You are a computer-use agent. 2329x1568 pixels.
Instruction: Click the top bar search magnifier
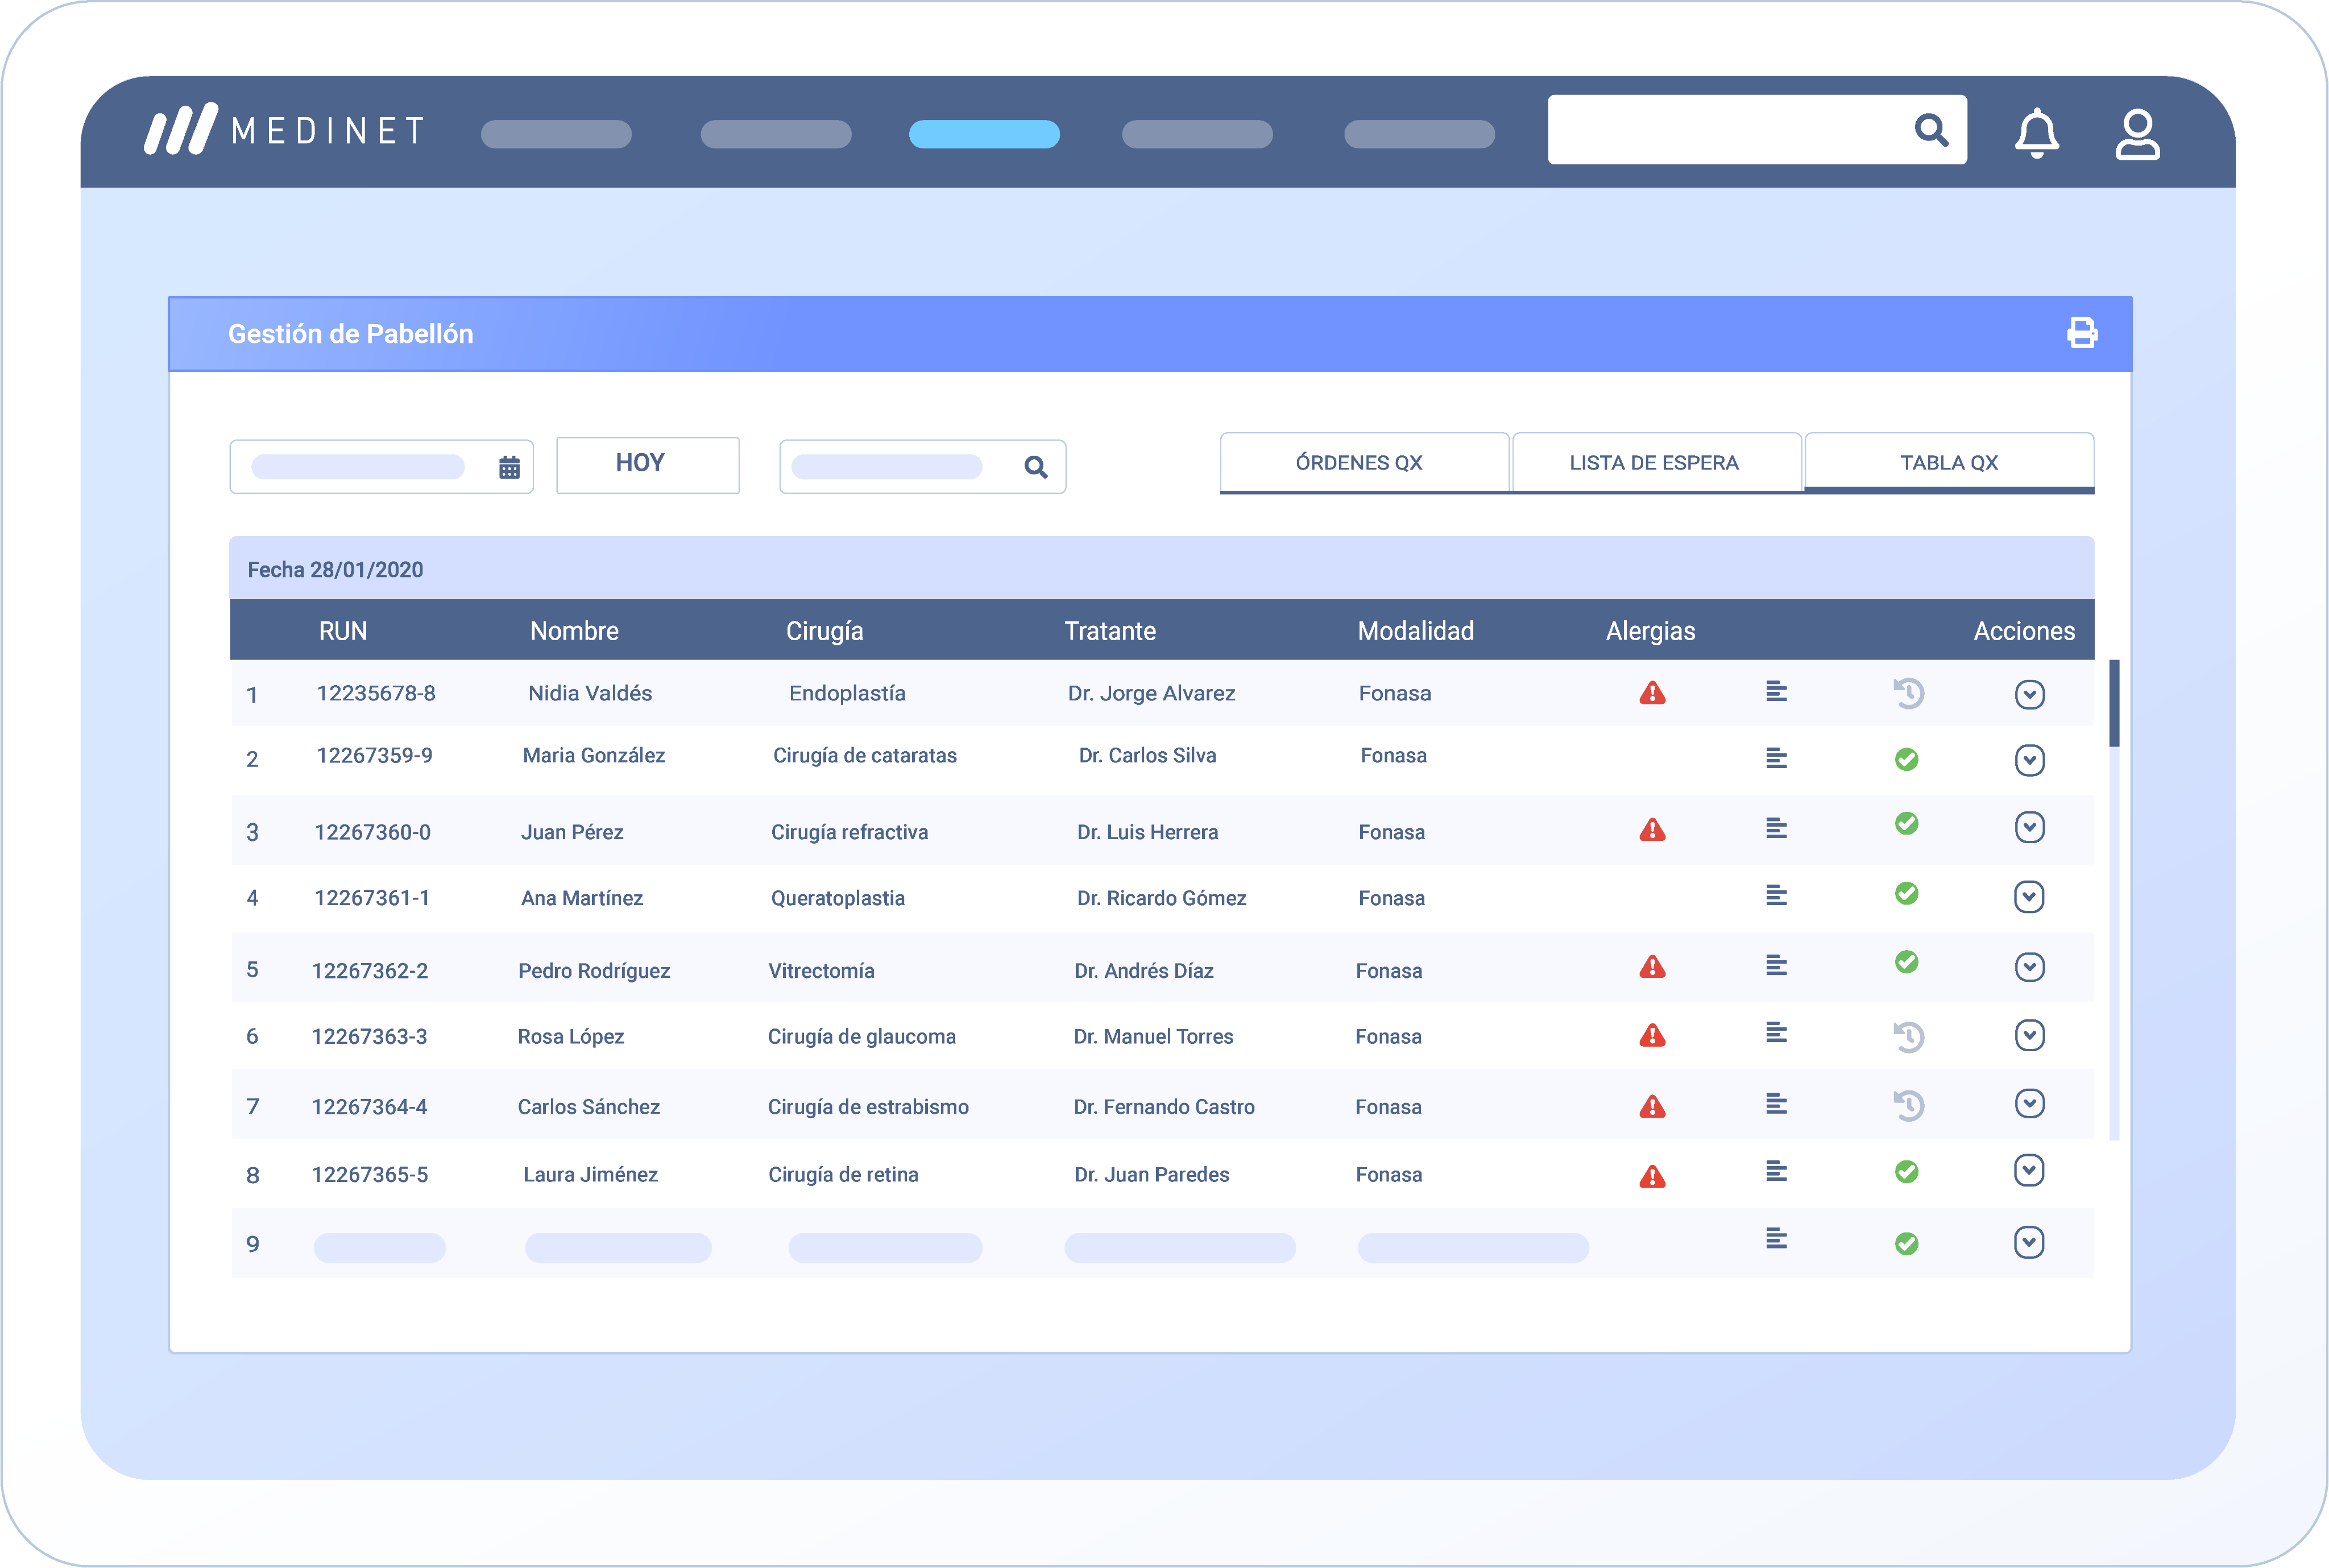pyautogui.click(x=1931, y=130)
